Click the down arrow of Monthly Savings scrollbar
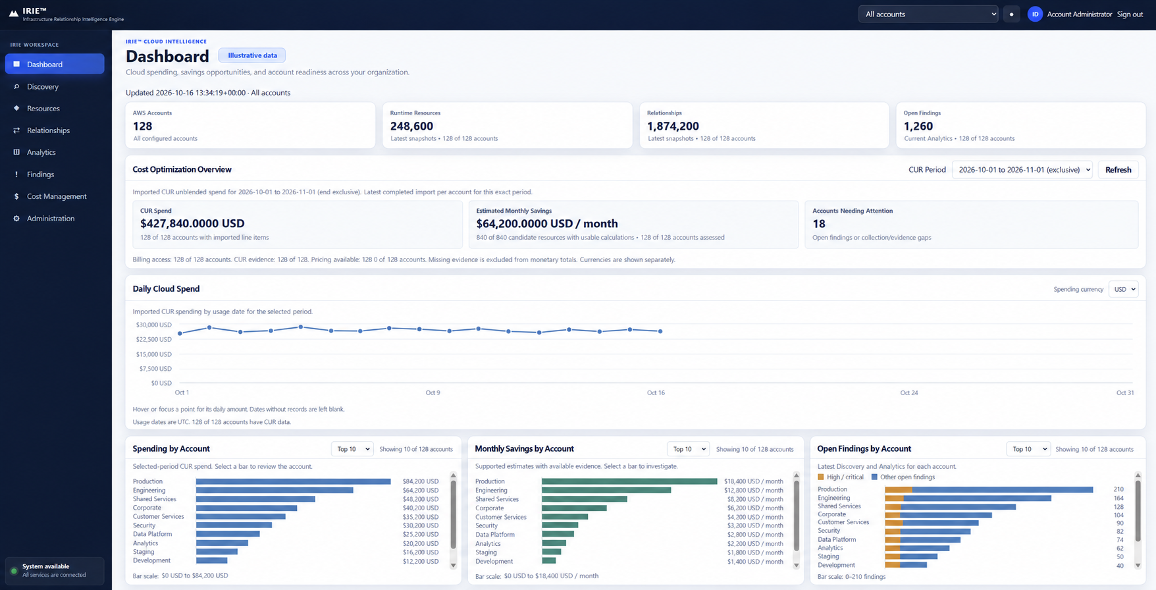1156x590 pixels. (x=796, y=565)
